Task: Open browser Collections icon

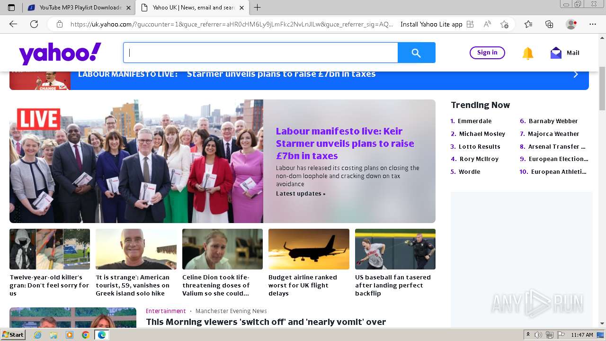Action: click(549, 24)
